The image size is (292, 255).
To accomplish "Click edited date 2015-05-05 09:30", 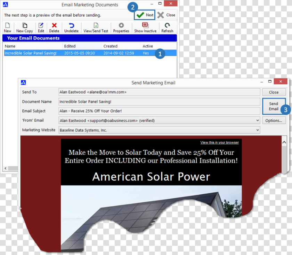I will 80,53.
